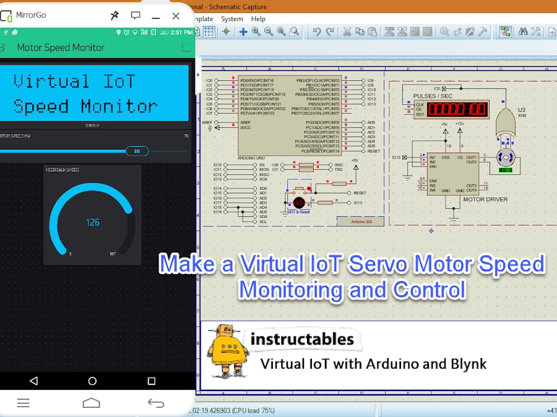Toggle the wire autorouter button

(505, 32)
